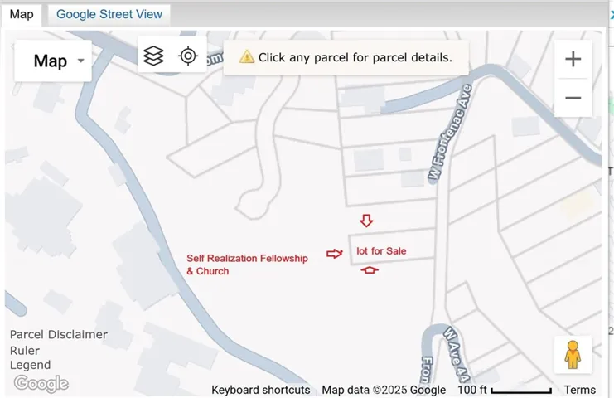The height and width of the screenshot is (398, 614).
Task: Zoom in with the plus button
Action: [573, 59]
